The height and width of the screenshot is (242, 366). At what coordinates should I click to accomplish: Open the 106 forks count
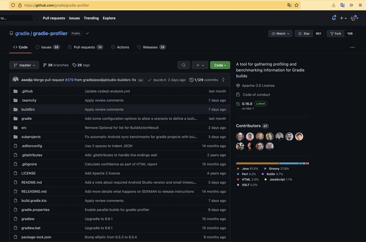pyautogui.click(x=350, y=34)
